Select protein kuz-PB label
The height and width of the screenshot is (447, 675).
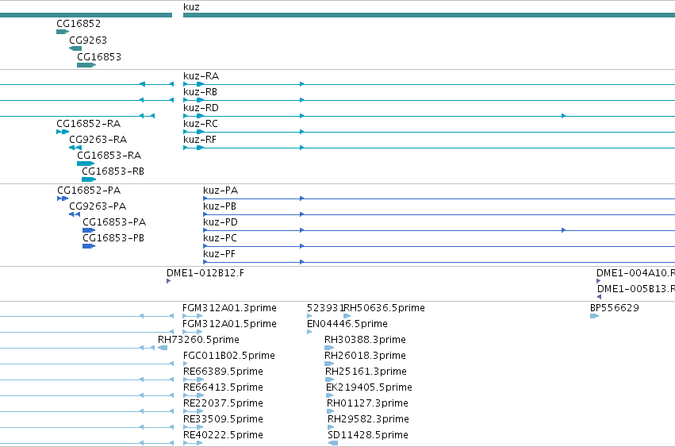(x=220, y=206)
